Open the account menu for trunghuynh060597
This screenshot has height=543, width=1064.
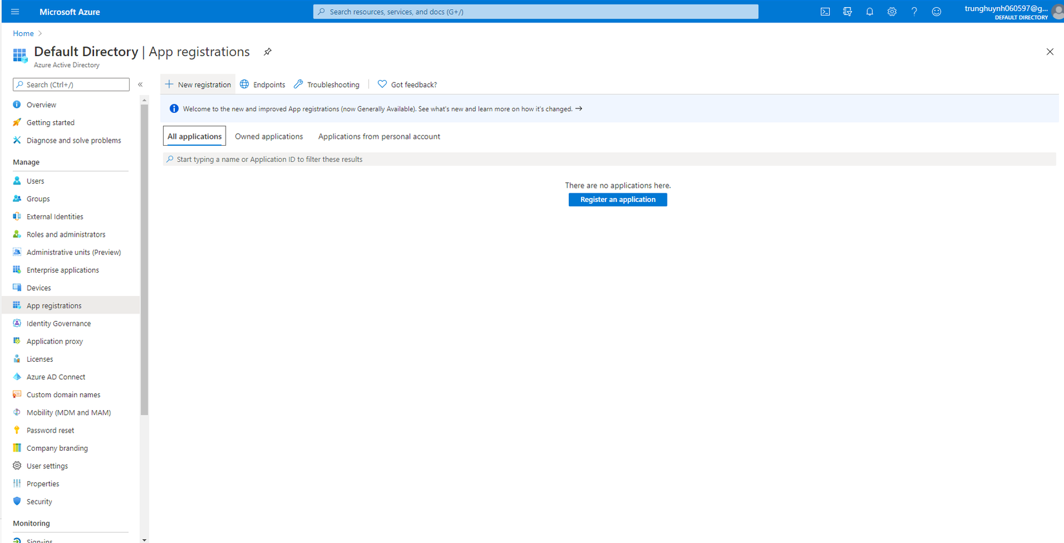click(x=1012, y=12)
